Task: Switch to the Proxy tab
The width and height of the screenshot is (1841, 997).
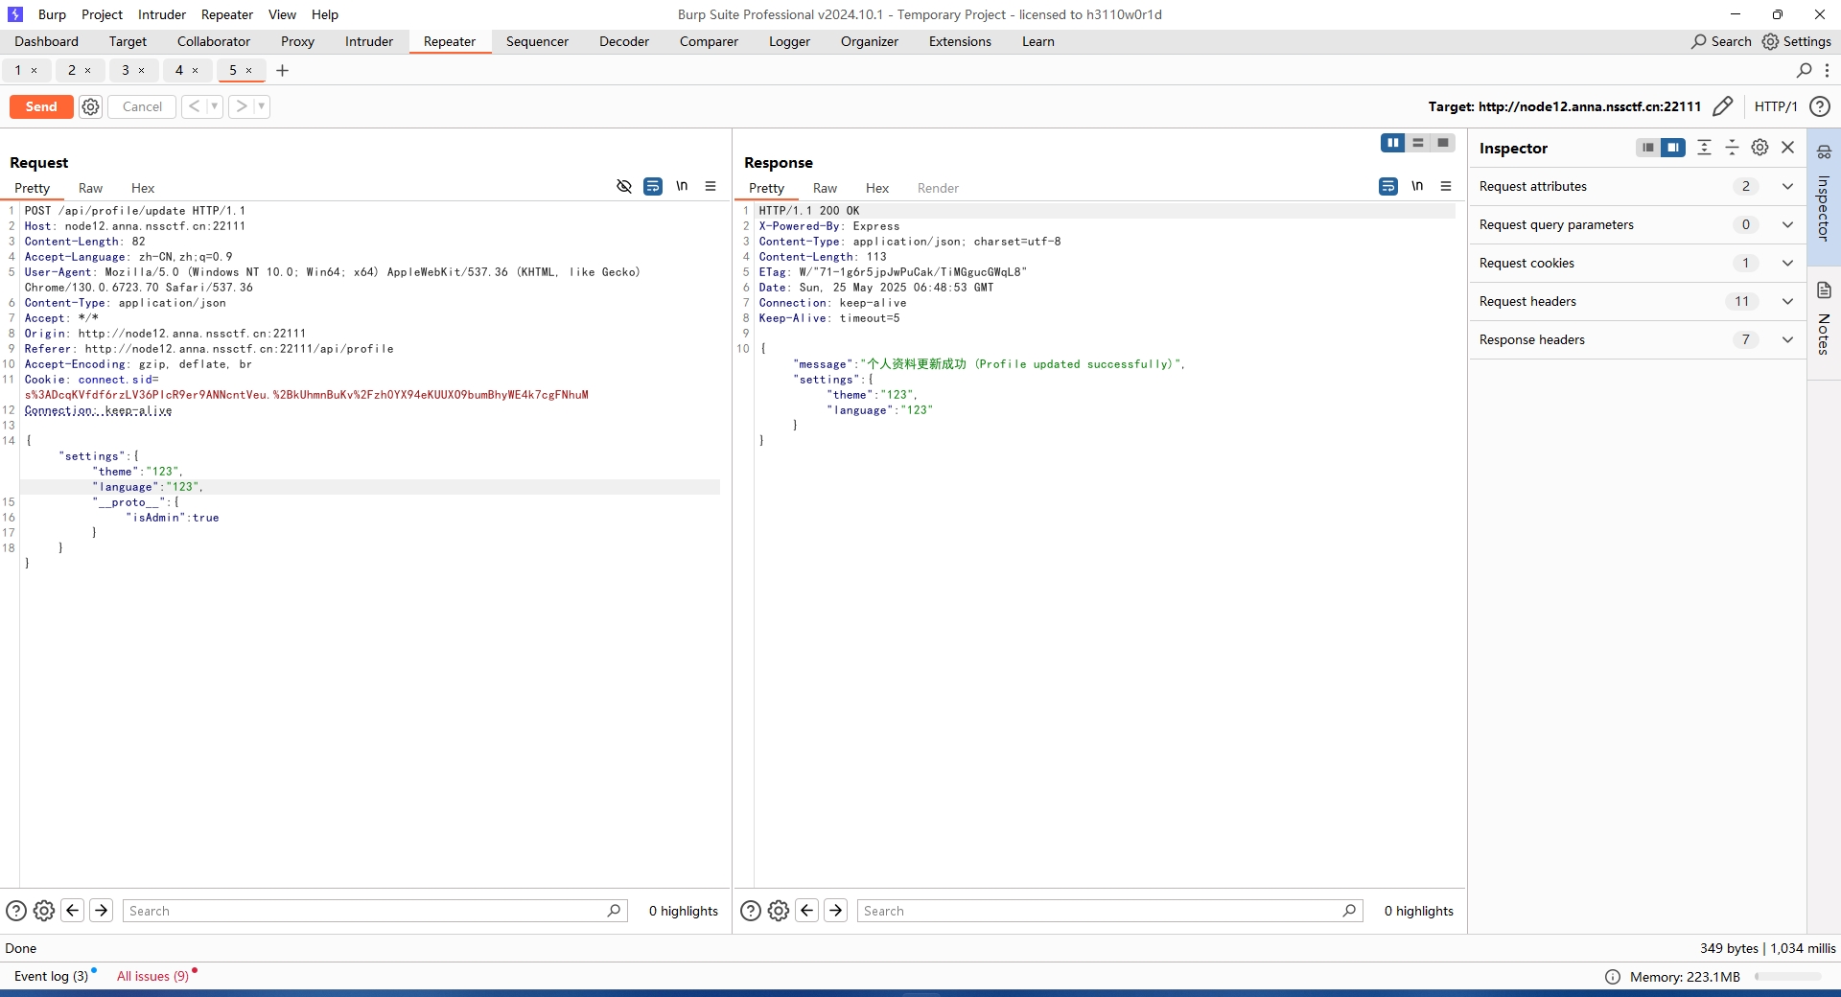Action: 297,41
